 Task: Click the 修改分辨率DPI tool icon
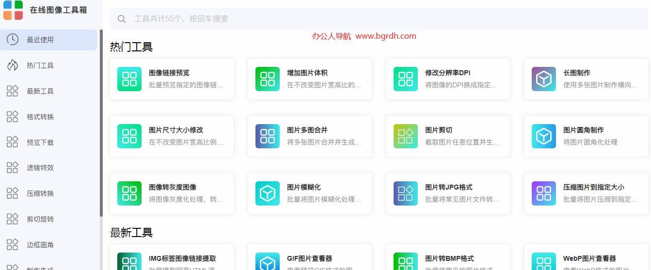tap(406, 79)
